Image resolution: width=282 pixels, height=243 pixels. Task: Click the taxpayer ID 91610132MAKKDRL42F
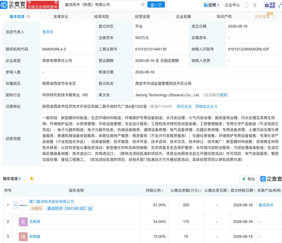click(x=249, y=49)
